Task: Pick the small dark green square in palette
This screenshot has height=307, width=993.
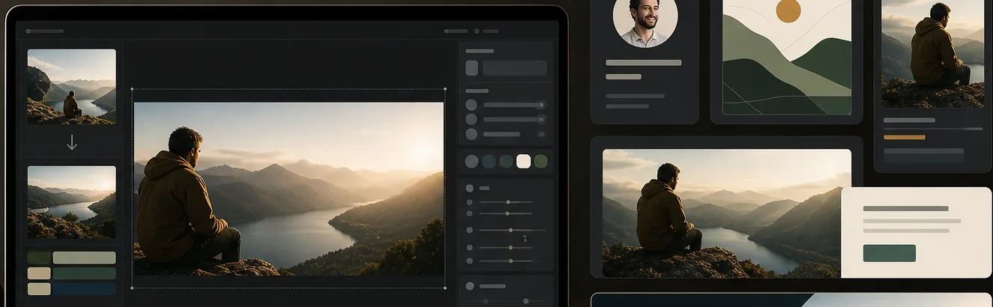Action: tap(39, 258)
